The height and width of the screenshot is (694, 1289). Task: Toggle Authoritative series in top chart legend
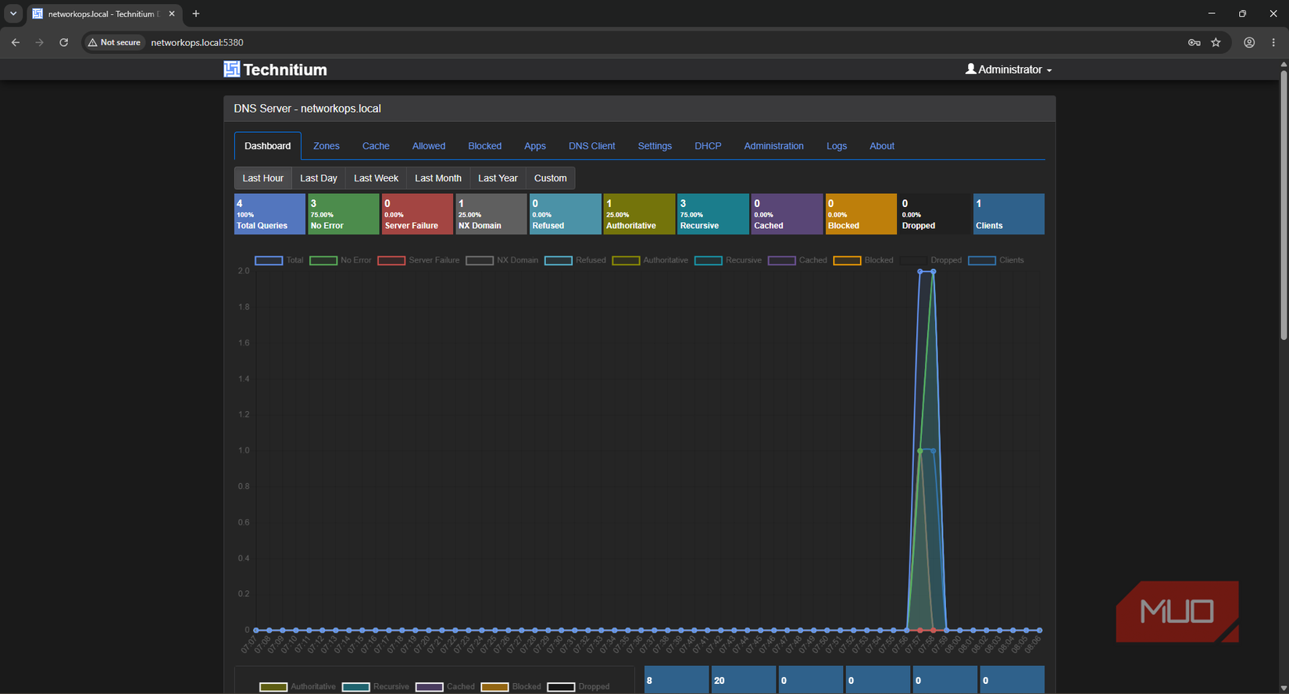(650, 260)
